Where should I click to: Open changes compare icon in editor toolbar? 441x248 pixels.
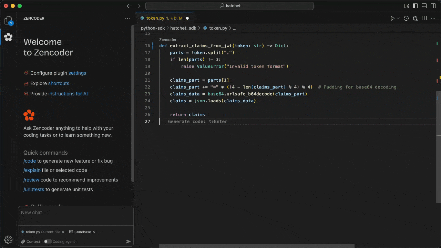pyautogui.click(x=415, y=18)
